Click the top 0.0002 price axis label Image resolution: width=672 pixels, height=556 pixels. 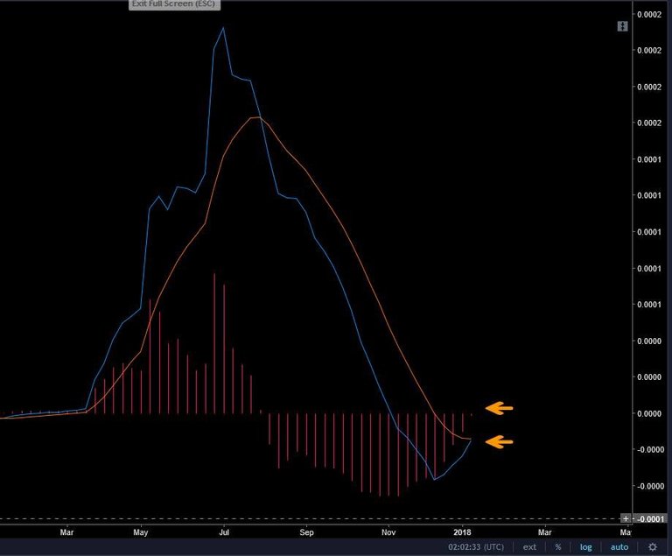pos(648,15)
